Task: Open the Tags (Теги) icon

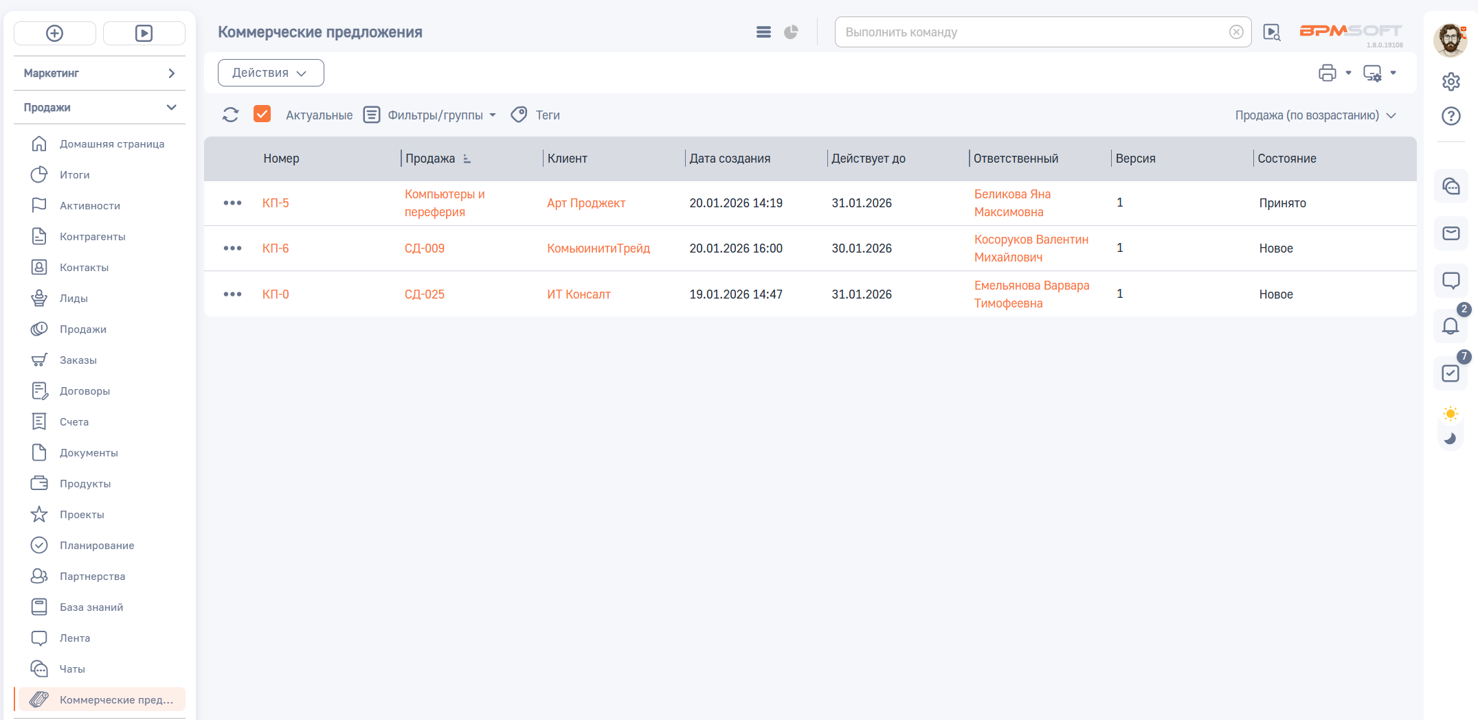Action: [x=519, y=115]
